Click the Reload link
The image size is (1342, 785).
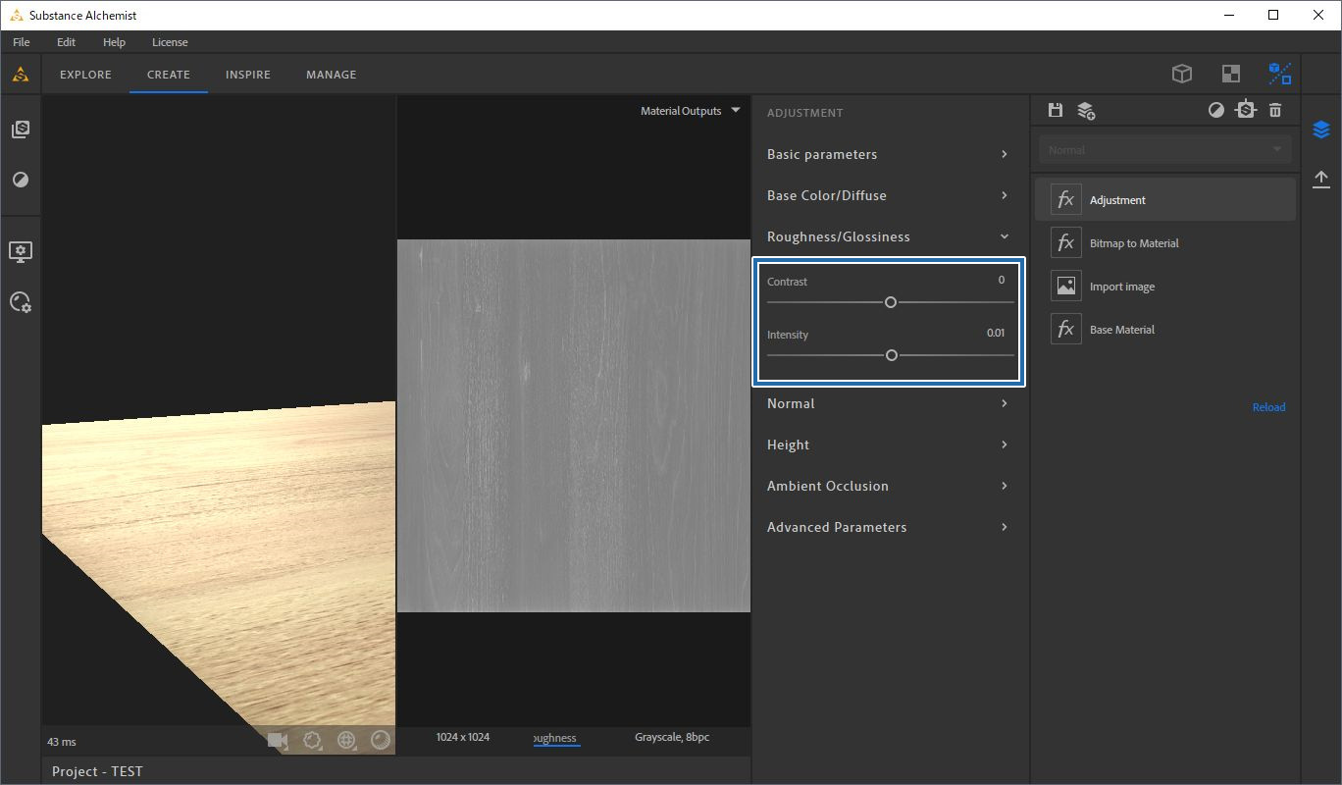(x=1268, y=407)
